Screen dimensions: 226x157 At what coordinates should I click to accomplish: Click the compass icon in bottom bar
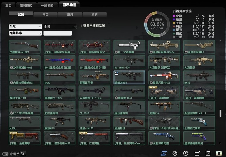(x=175, y=153)
